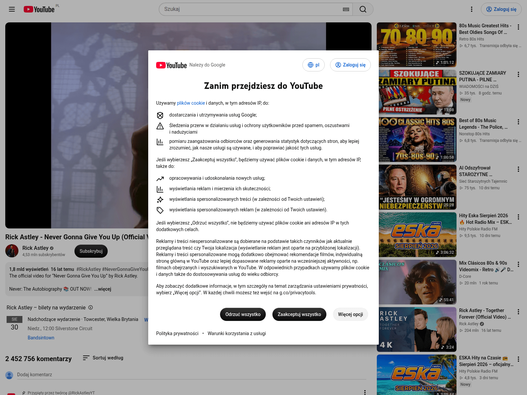Click the YouTube logo in consent dialog
The image size is (527, 395).
coord(172,65)
